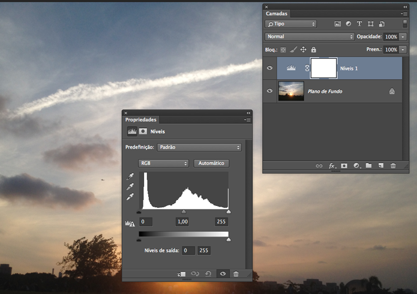Click histogram recalculation warning icon
Screen dimensions: 417x294
click(130, 223)
